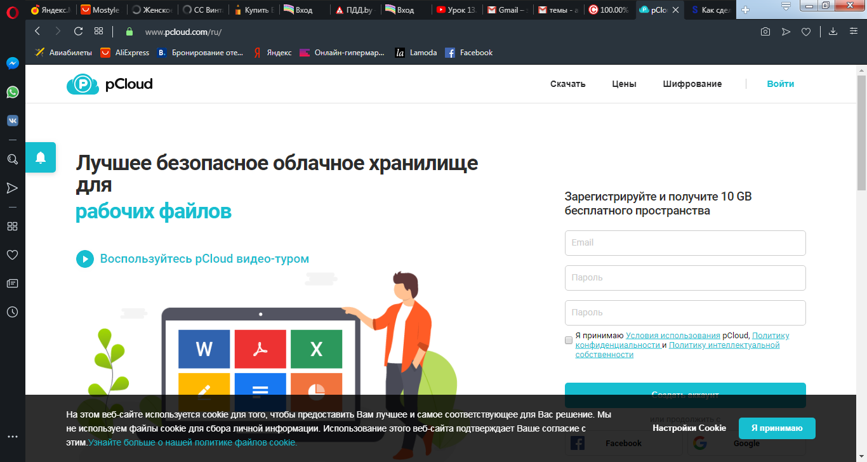Open the Бронирование отелей bookmark
The image size is (867, 462).
click(200, 53)
